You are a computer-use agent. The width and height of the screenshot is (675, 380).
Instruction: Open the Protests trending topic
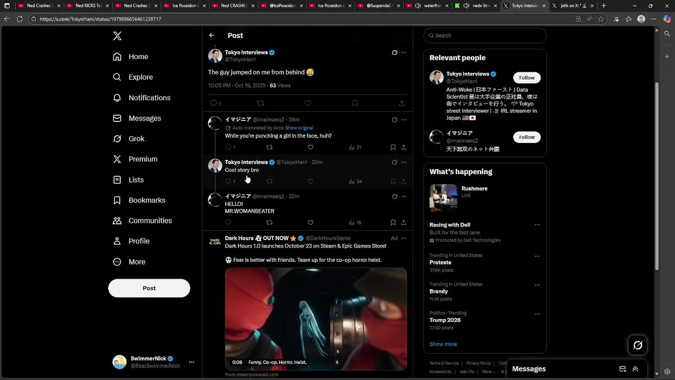(x=440, y=262)
